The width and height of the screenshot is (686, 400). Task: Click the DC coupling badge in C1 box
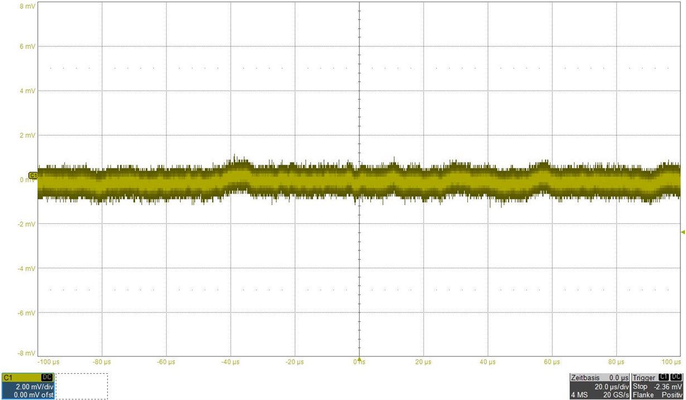coord(47,378)
